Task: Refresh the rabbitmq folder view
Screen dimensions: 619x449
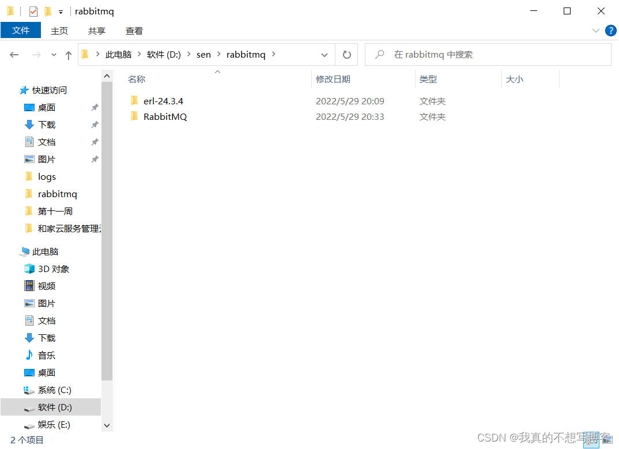Action: coord(346,55)
